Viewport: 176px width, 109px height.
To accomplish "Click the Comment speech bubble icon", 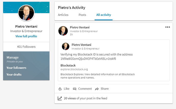I will 74,89.
